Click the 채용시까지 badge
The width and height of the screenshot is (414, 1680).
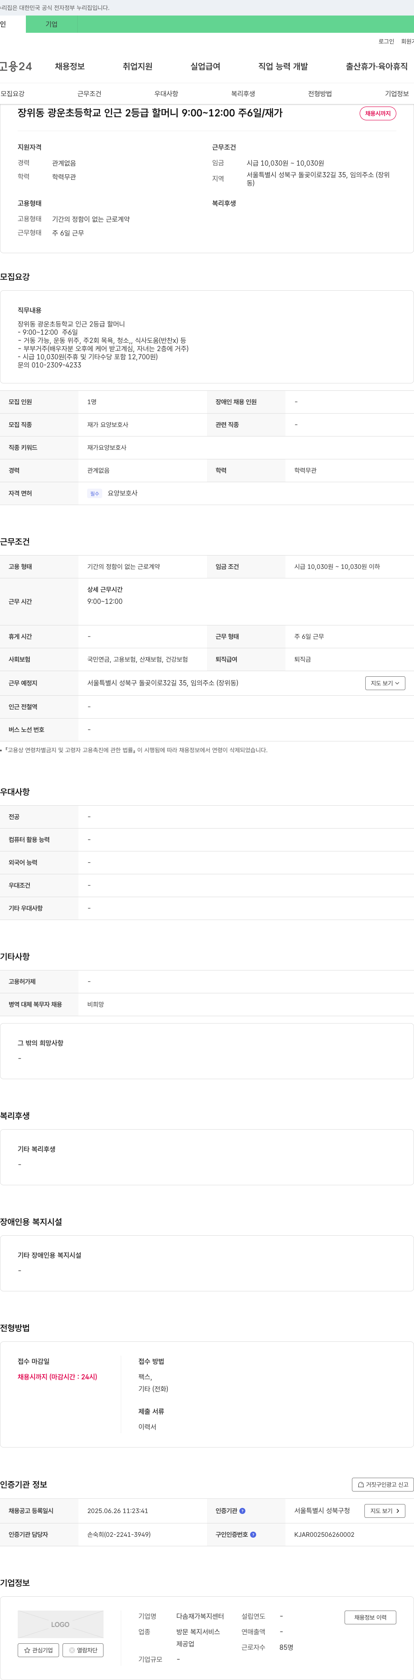pyautogui.click(x=377, y=113)
